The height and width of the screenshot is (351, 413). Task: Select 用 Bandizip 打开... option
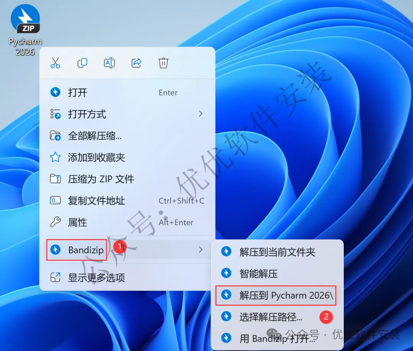coord(277,338)
